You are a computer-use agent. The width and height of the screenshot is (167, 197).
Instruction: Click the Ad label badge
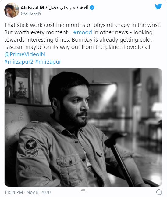[83, 190]
